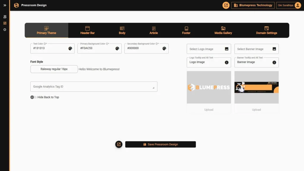Click the Google Analytics Tag ID field
The height and width of the screenshot is (171, 304).
point(94,86)
